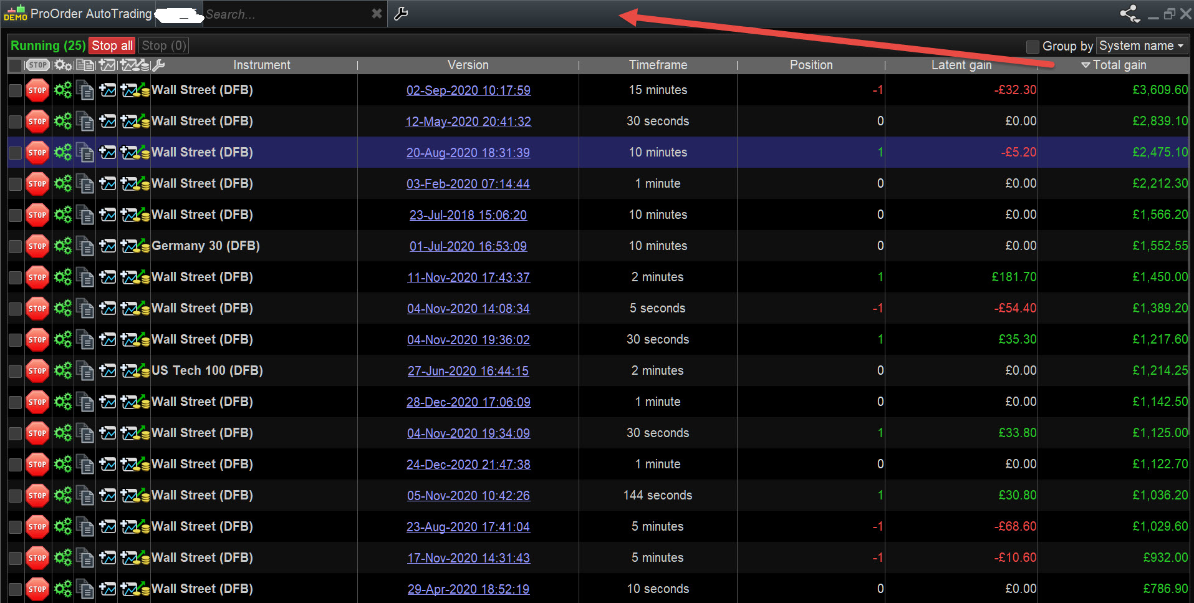Click documents icon for 28-Dec-2020 17:06:09 row
Screen dimensions: 1194x603
[x=85, y=402]
